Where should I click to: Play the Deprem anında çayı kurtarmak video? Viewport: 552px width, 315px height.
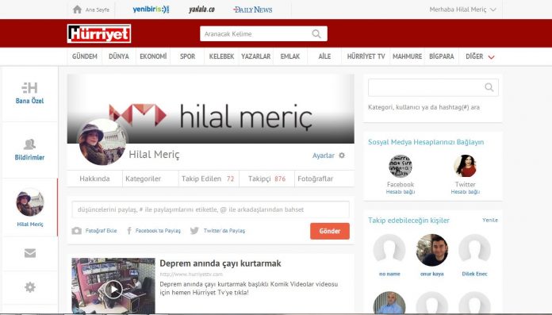pos(113,290)
